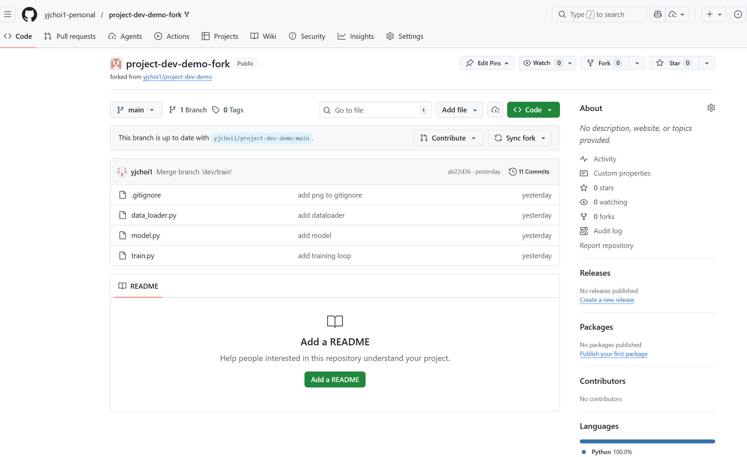This screenshot has height=457, width=747.
Task: Click the agents icon beside Add file
Action: click(495, 110)
